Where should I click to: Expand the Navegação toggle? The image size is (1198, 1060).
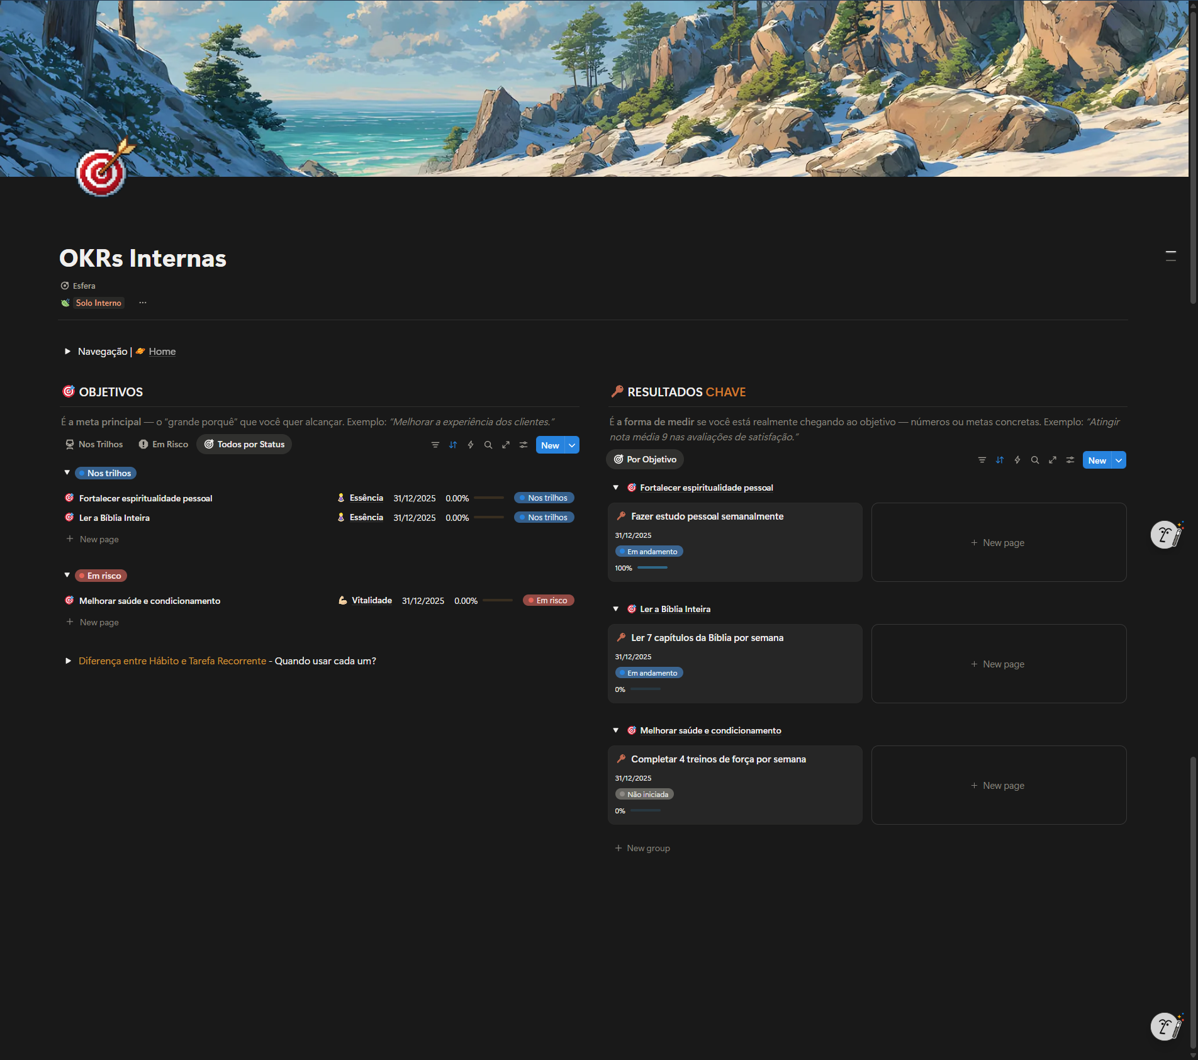pos(67,352)
